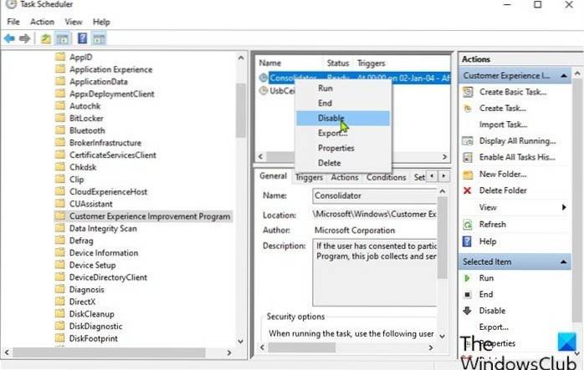Choose Delete in the context menu

[343, 163]
